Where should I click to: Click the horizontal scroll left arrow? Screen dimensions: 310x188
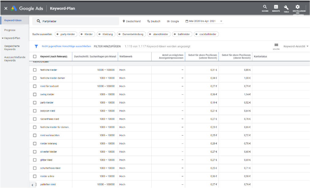click(32, 185)
